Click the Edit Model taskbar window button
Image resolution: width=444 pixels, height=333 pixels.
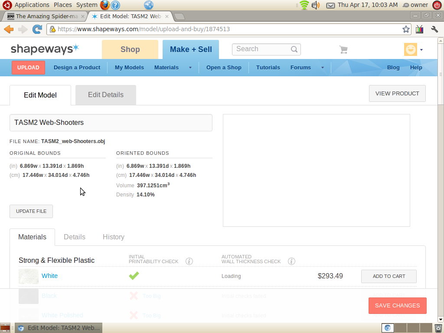pos(59,328)
